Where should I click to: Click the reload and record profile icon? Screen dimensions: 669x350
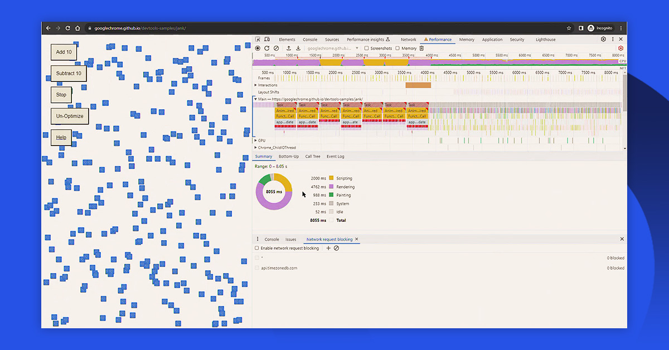(266, 48)
